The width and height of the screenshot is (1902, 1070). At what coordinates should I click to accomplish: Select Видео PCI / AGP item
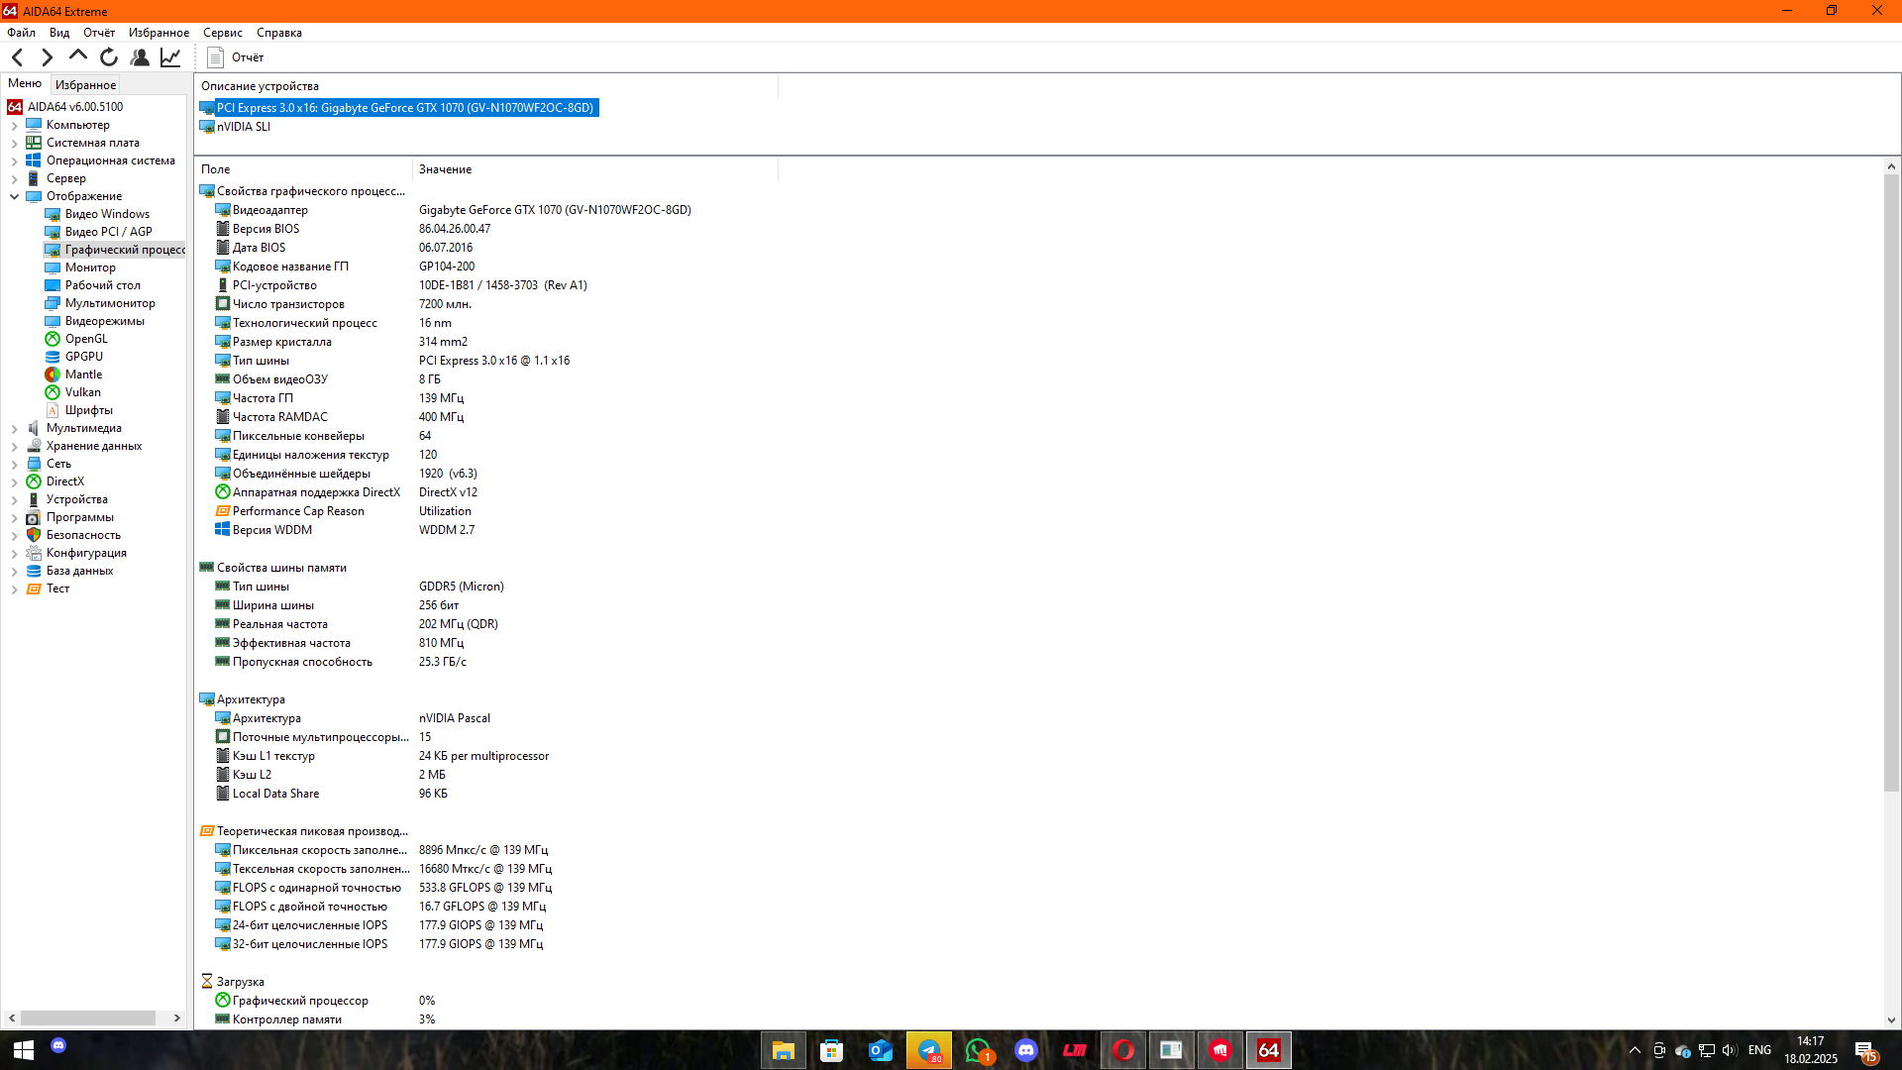[108, 232]
